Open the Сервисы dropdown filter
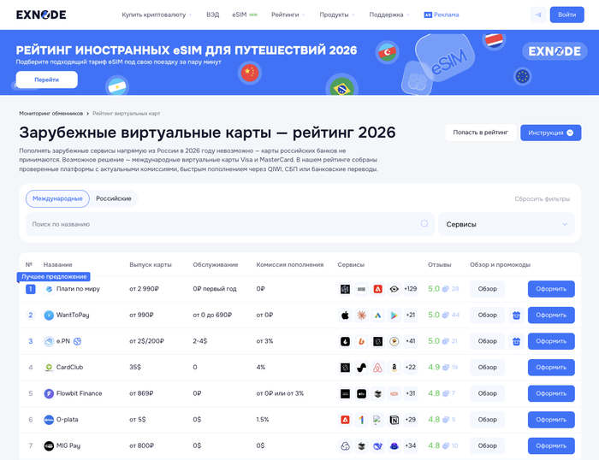This screenshot has width=599, height=460. click(507, 224)
